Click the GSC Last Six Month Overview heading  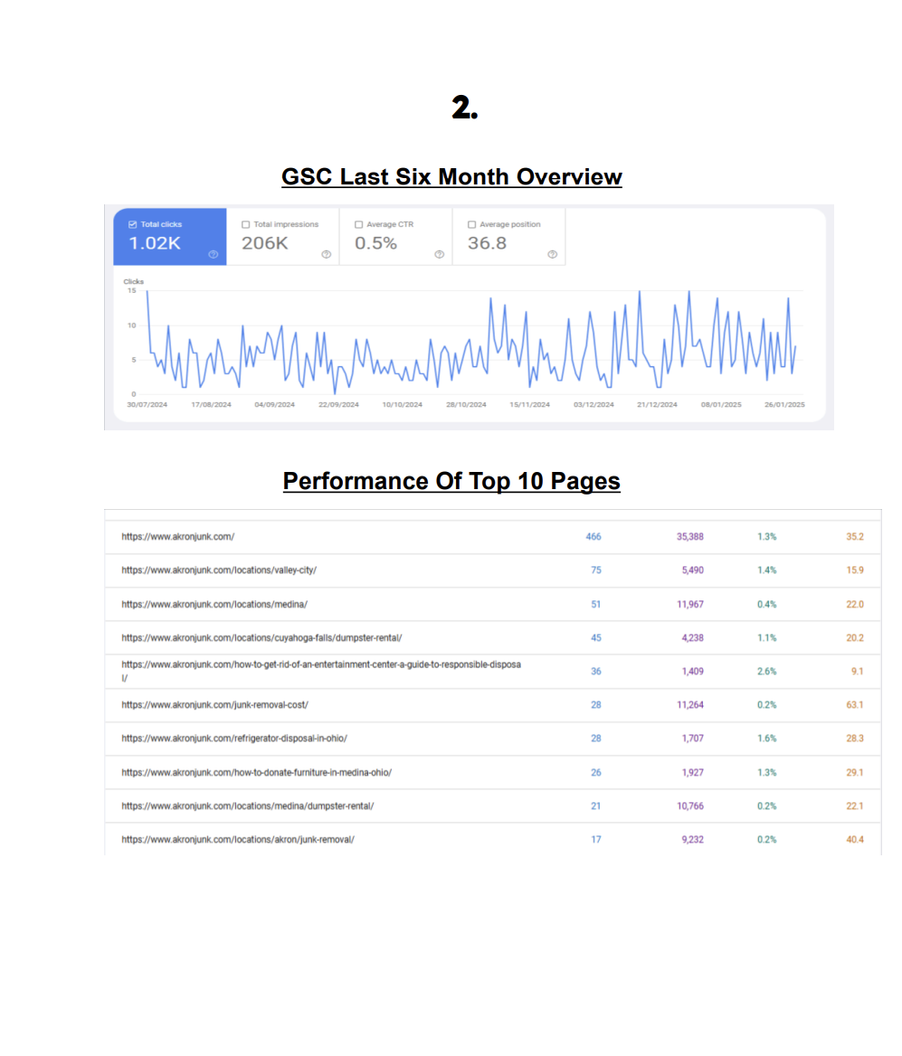pos(451,176)
